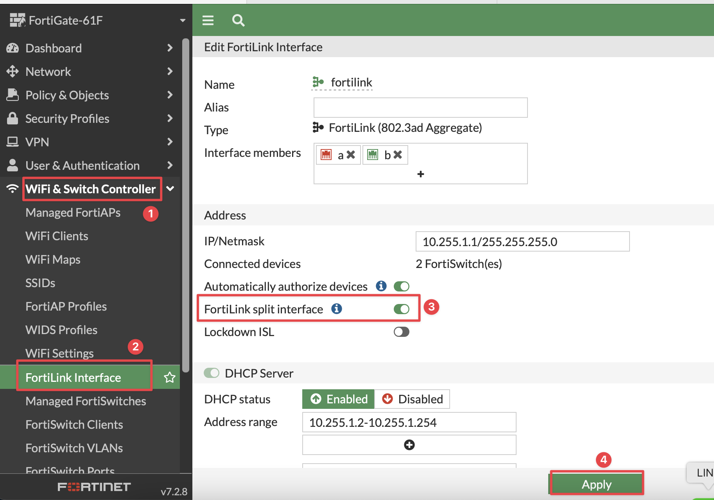Edit the DHCP Address range field
The height and width of the screenshot is (500, 714).
point(409,422)
